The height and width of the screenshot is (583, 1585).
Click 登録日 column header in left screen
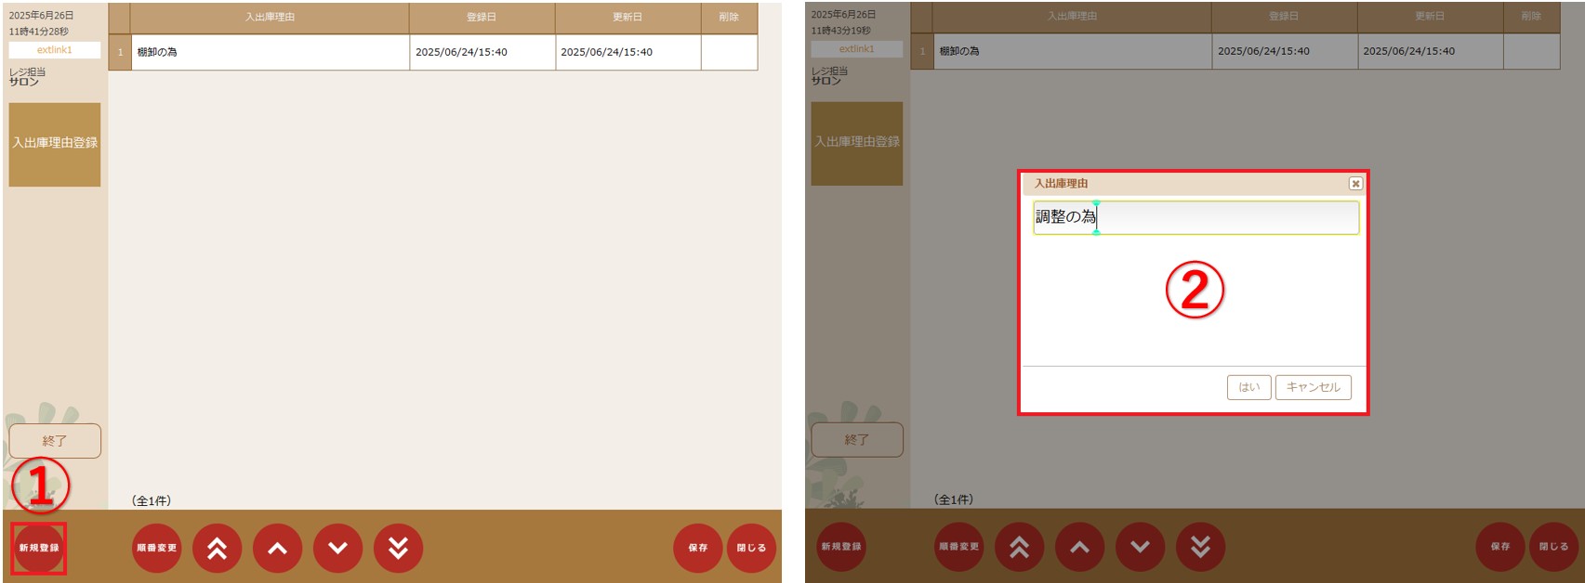coord(482,18)
